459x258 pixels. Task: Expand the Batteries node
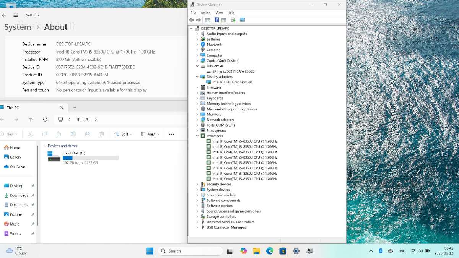197,39
